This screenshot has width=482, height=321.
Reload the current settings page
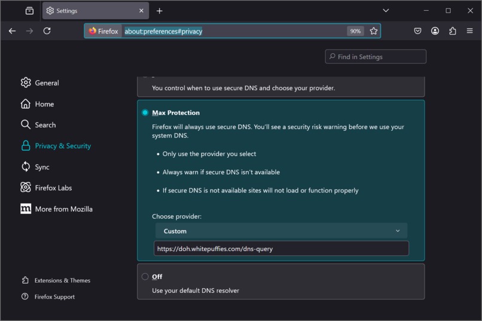point(47,30)
